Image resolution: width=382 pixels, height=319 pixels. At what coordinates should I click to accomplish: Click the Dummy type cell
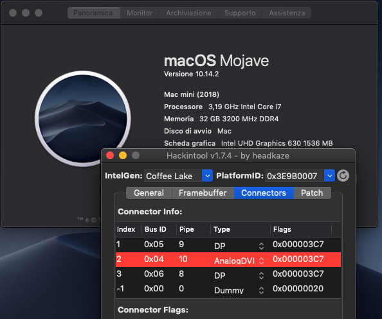click(x=229, y=290)
